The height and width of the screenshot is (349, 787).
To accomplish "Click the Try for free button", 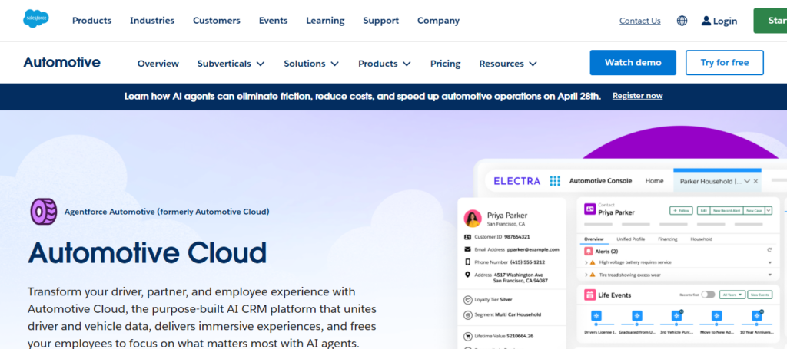I will pos(725,63).
